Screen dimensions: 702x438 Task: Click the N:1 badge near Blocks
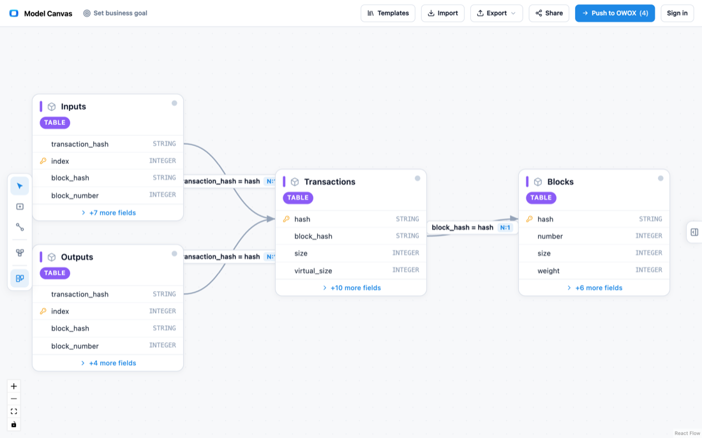505,227
